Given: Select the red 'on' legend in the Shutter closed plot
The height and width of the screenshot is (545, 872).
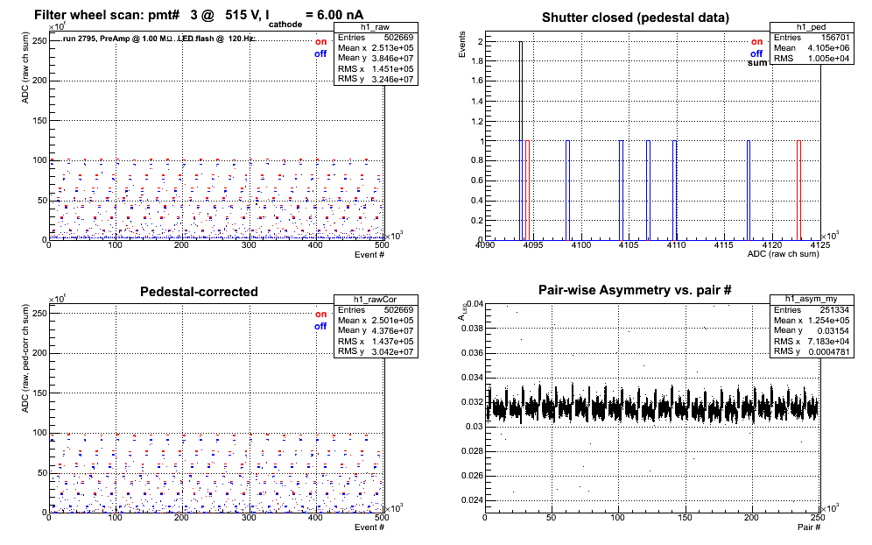Looking at the screenshot, I should [757, 42].
